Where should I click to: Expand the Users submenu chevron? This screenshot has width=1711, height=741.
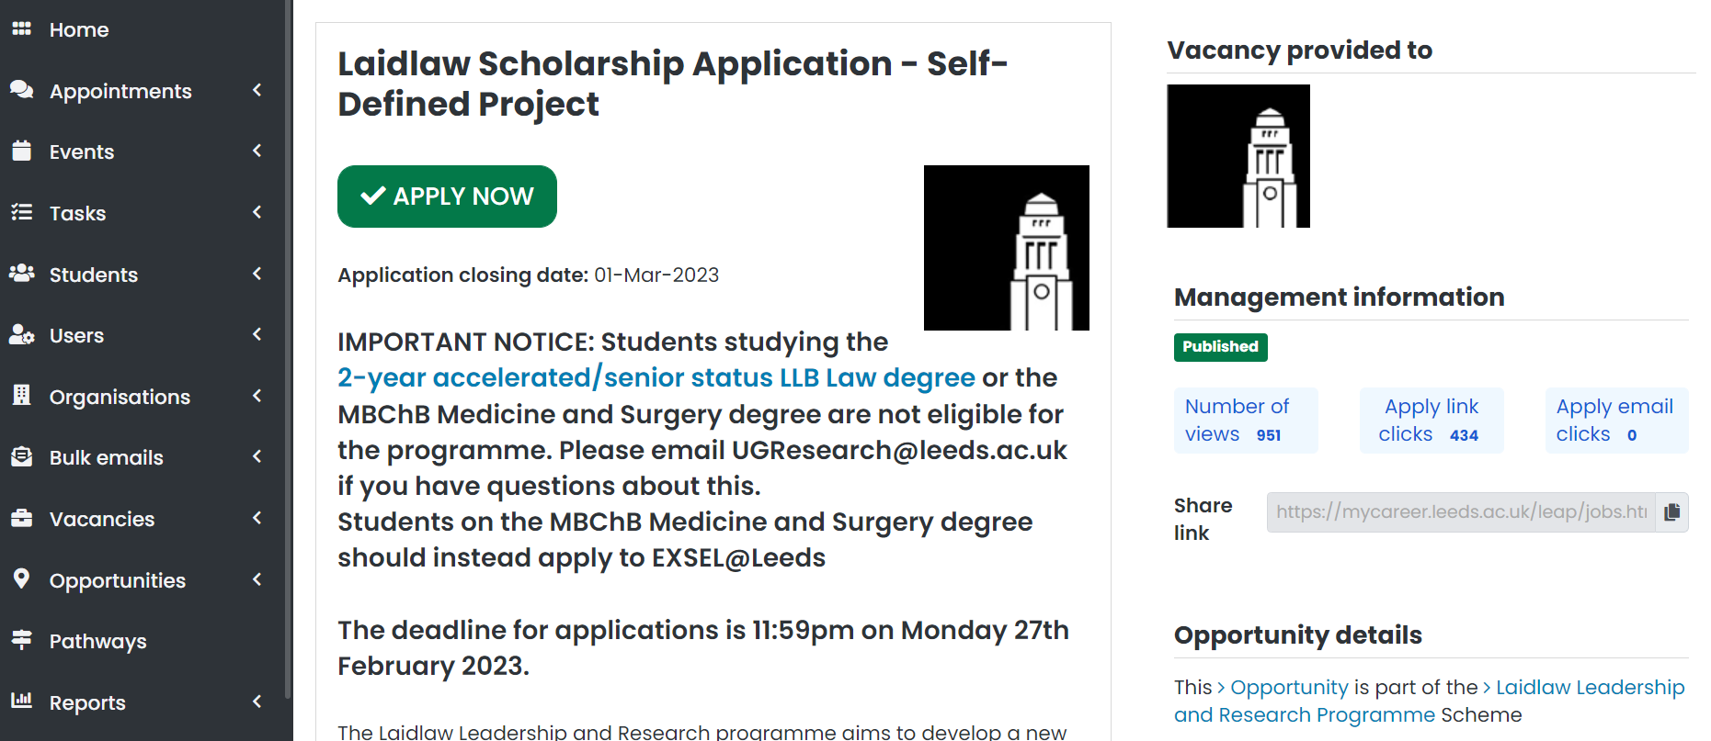coord(257,334)
